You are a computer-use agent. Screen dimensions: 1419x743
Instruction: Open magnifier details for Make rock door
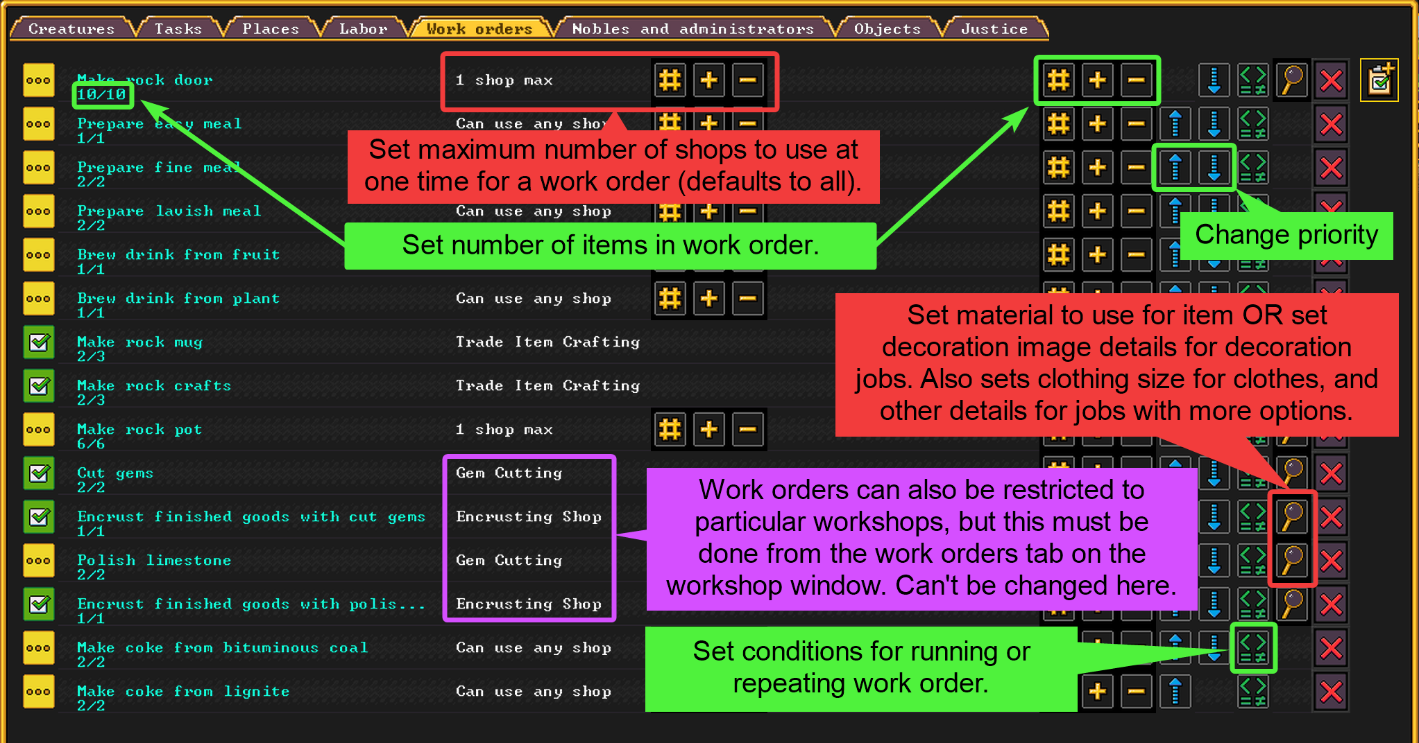[x=1292, y=81]
